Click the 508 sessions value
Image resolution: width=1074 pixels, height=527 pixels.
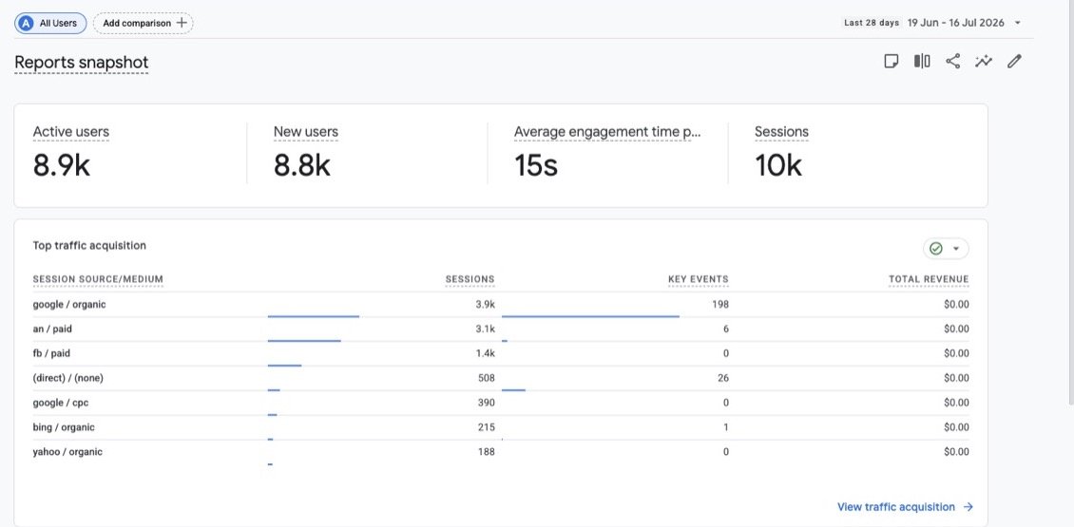pyautogui.click(x=487, y=378)
